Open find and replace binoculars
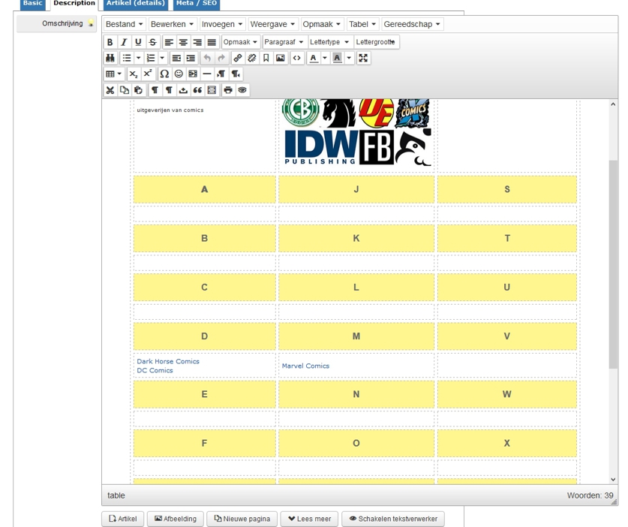This screenshot has height=527, width=628. point(110,58)
